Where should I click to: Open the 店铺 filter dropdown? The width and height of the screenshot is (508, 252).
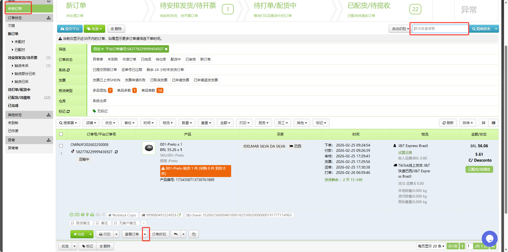(91, 123)
